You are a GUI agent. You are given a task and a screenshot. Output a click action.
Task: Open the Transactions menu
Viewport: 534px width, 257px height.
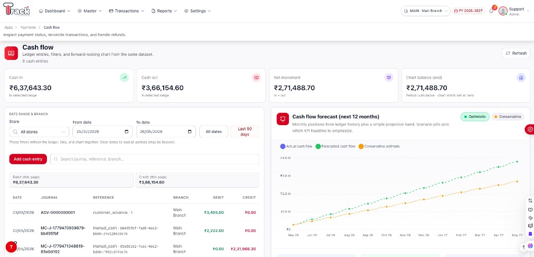pyautogui.click(x=126, y=11)
